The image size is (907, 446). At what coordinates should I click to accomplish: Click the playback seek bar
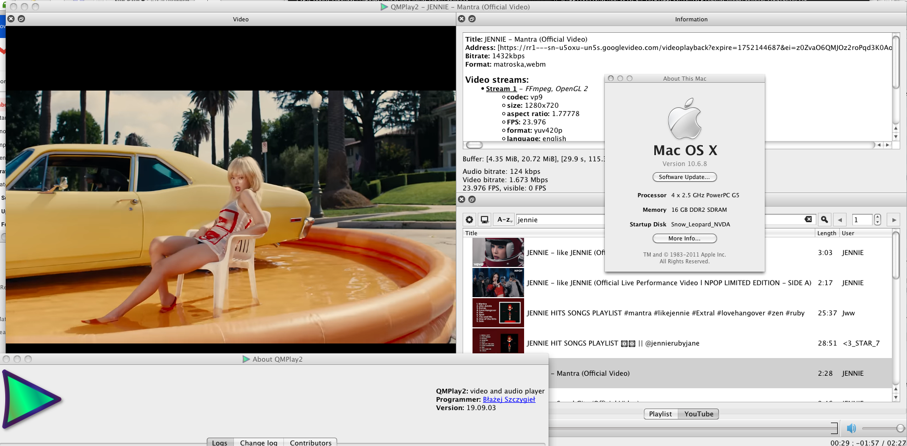pyautogui.click(x=693, y=428)
